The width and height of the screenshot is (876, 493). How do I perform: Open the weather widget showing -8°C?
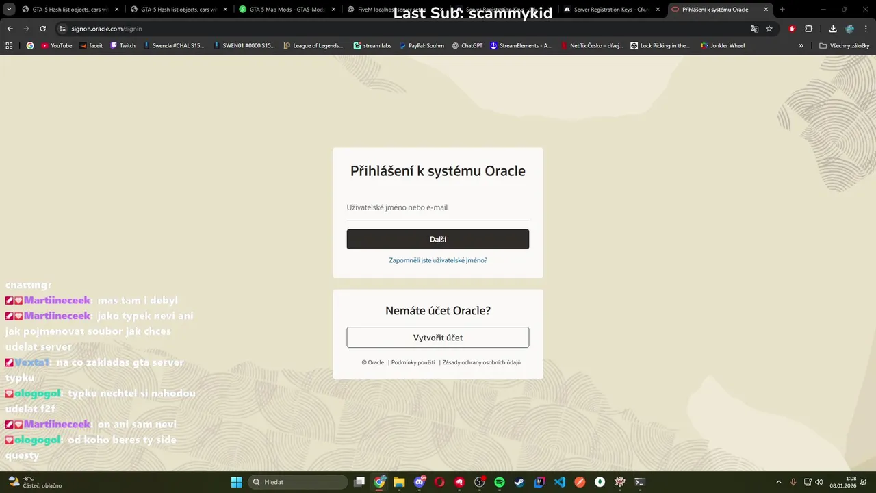click(34, 482)
